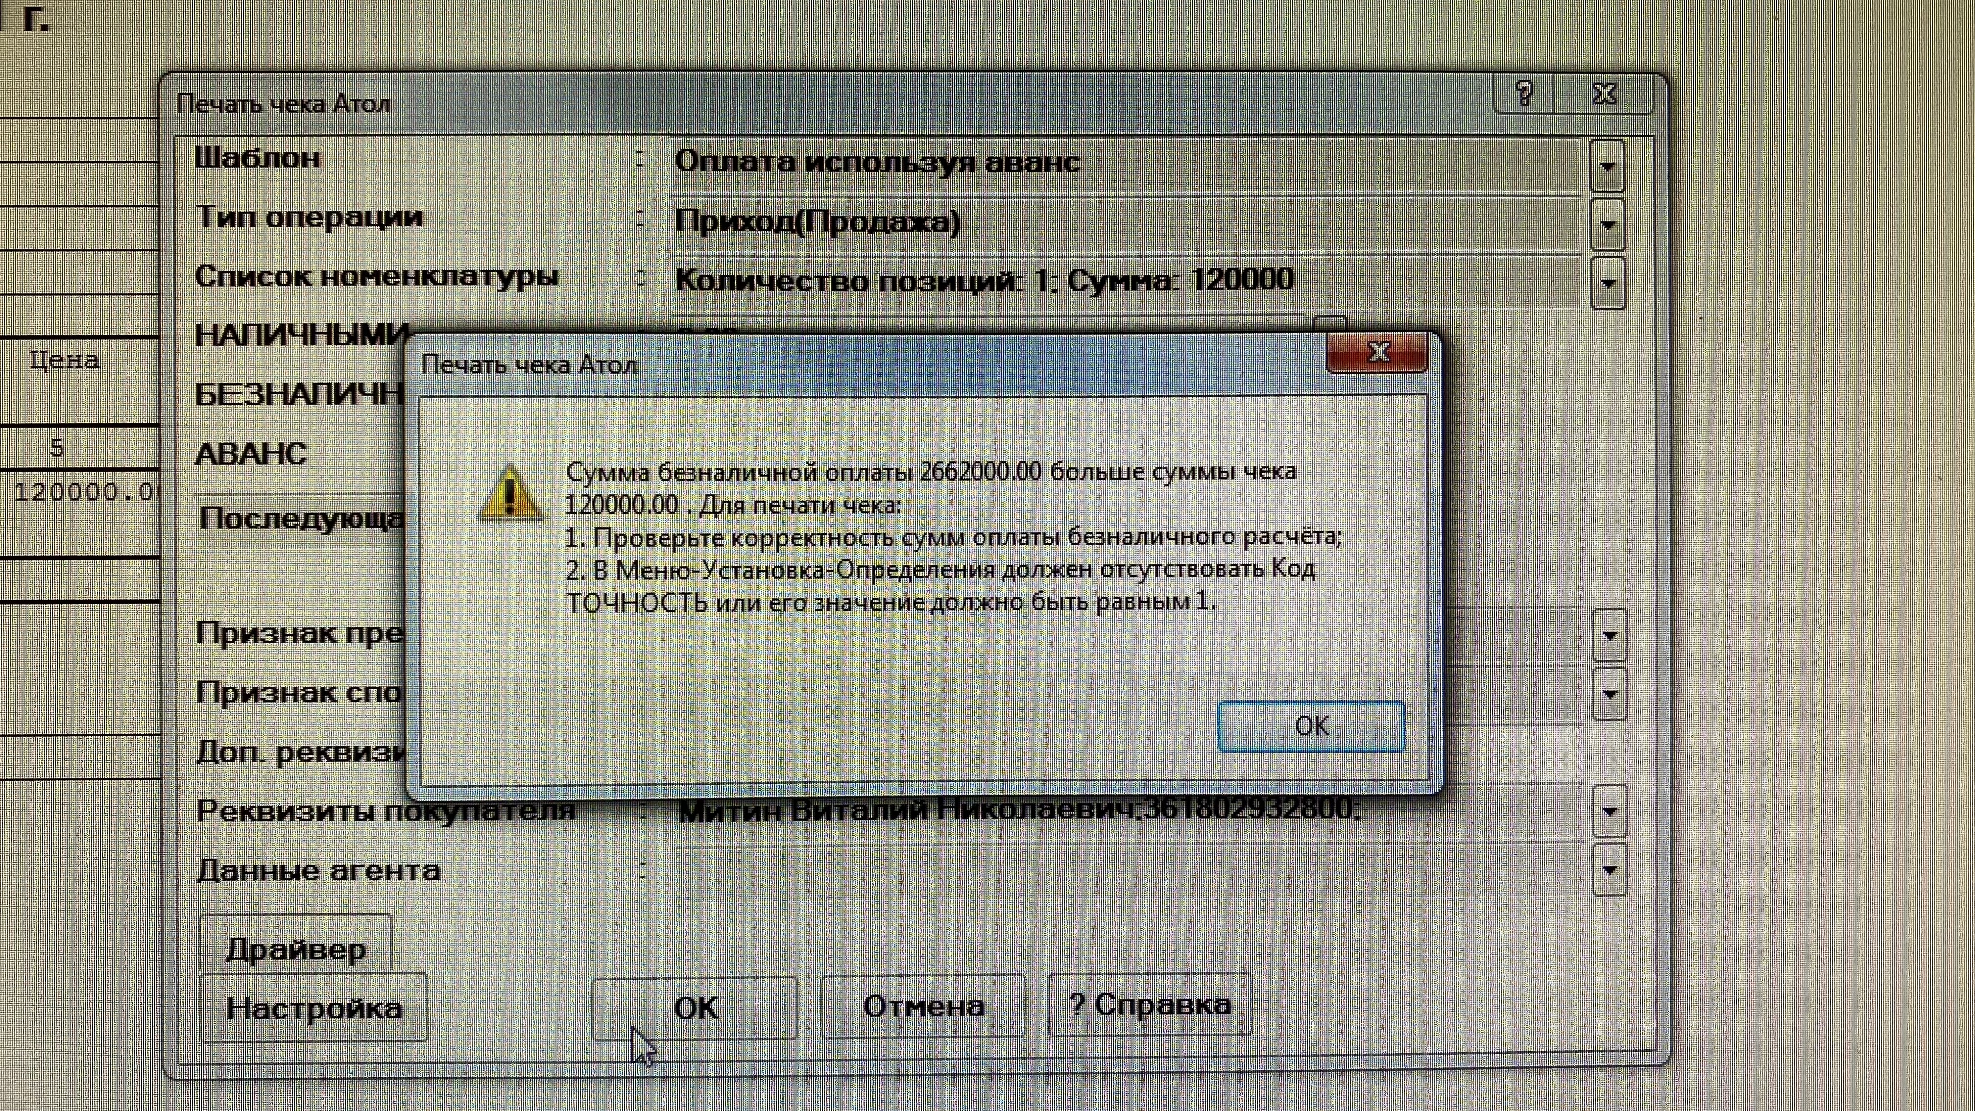Click the Драйвер button
The height and width of the screenshot is (1111, 1975).
click(x=295, y=948)
